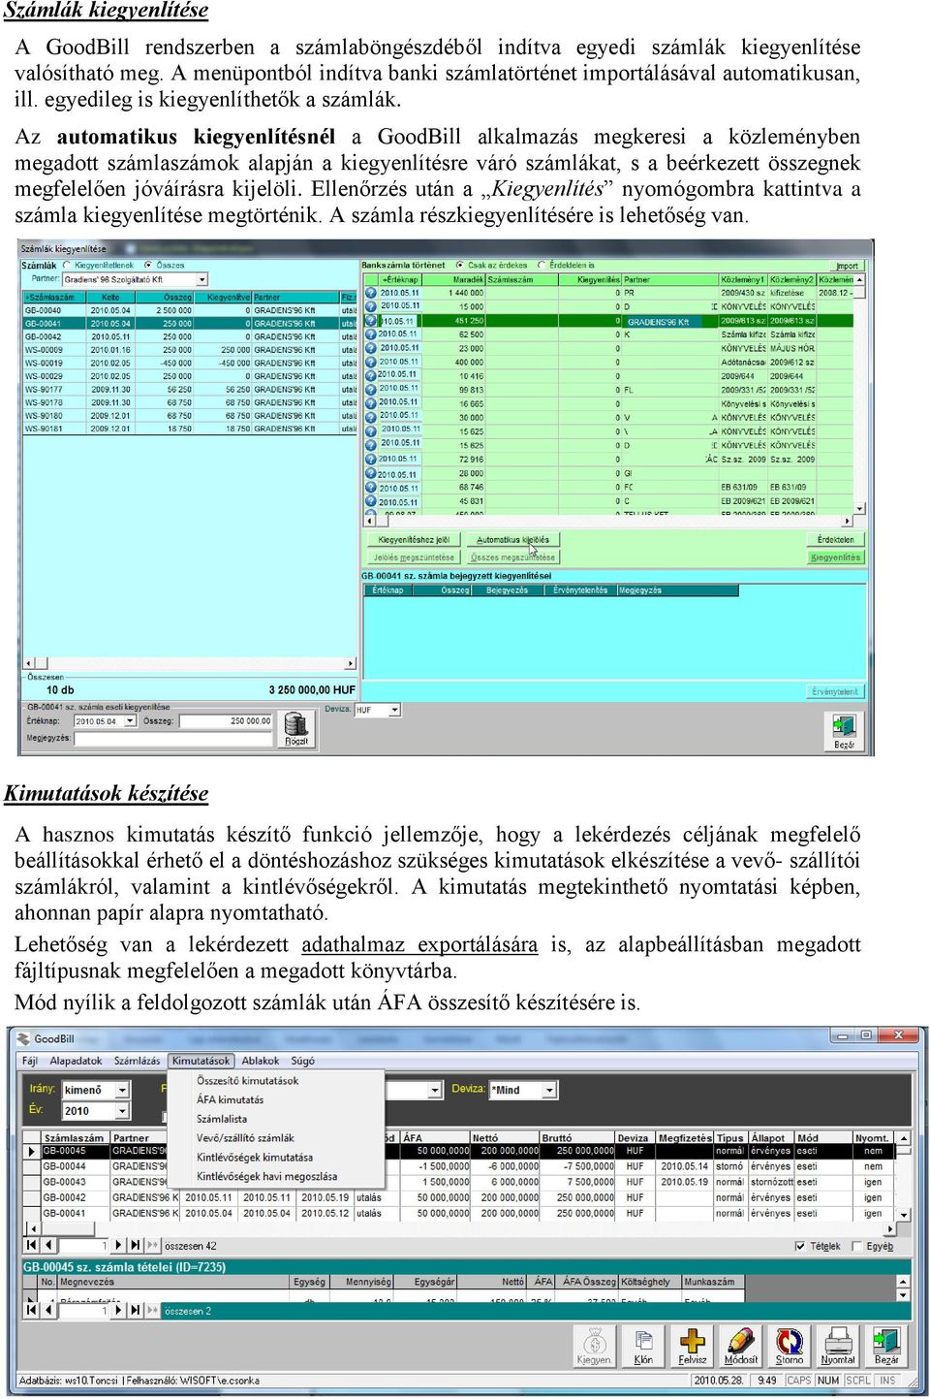This screenshot has height=1399, width=930.
Task: Click the Összeg input field showing 250 000.00
Action: click(x=226, y=720)
